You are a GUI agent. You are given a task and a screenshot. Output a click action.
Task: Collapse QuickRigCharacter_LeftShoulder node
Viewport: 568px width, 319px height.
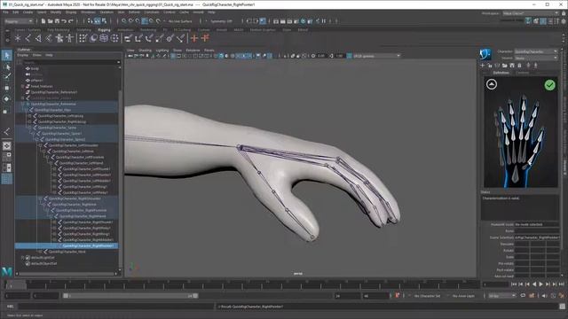pos(40,145)
